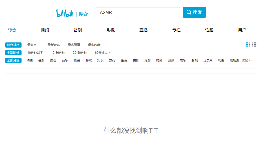Sort results by 最多点击
The width and height of the screenshot is (261, 152).
point(33,45)
